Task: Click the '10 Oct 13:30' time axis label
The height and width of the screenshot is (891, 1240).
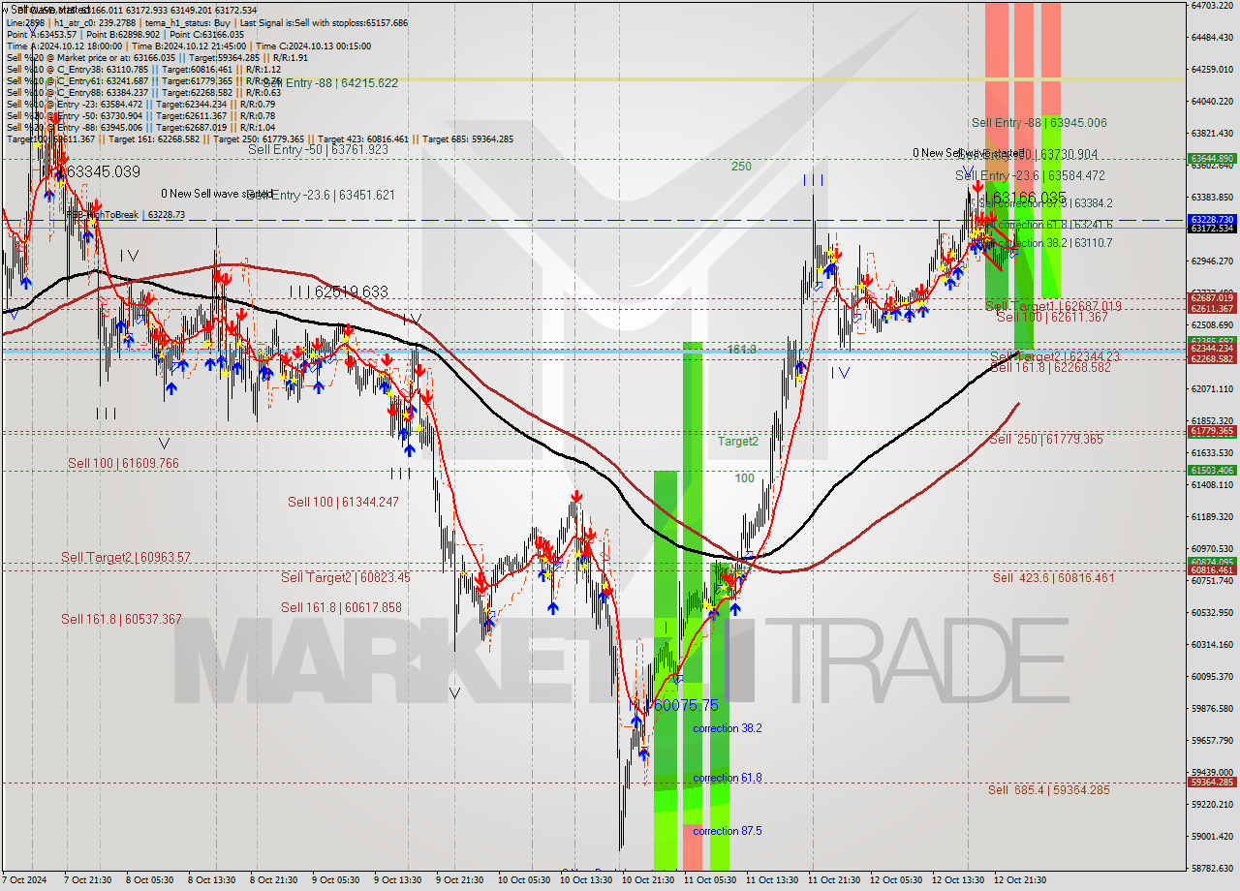Action: coord(585,880)
